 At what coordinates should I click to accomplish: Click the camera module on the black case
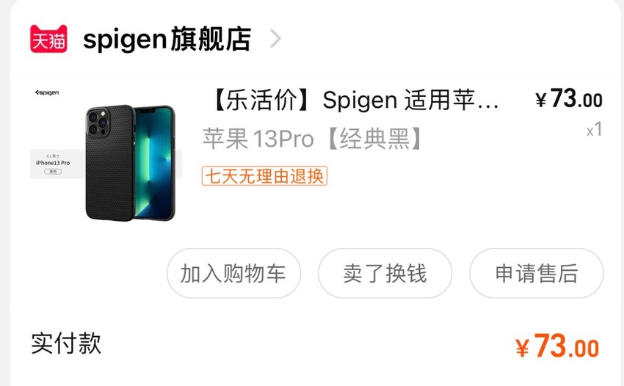[x=98, y=122]
